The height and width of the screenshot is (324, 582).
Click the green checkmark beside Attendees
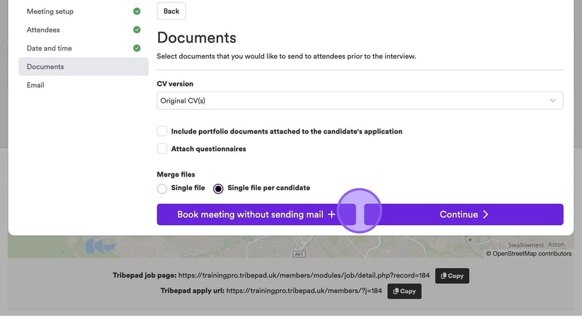coord(137,30)
